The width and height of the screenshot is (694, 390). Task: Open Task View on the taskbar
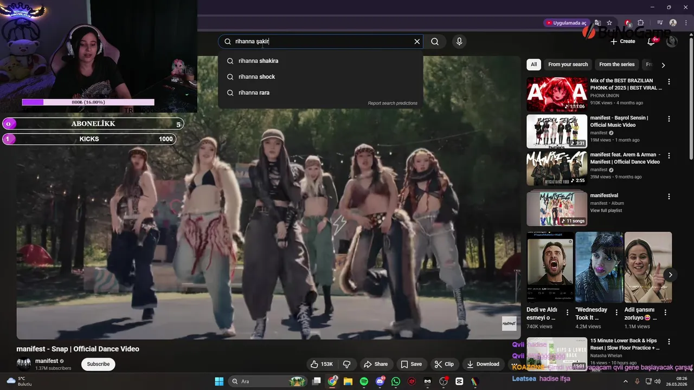point(316,381)
